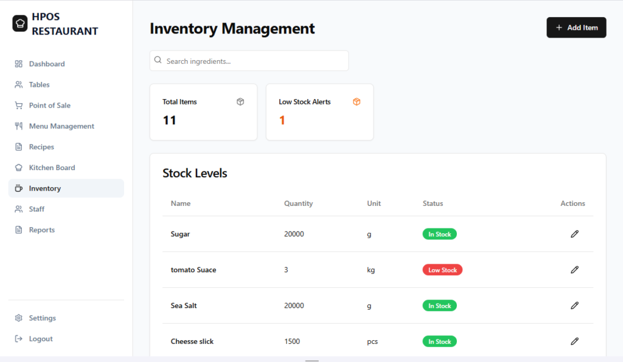Click the horizontal scrollbar at the bottom
The width and height of the screenshot is (623, 362).
click(x=311, y=360)
